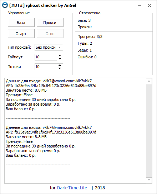This screenshot has height=194, width=157.
Task: Increase the Таймаут value with up arrow
Action: coord(60,55)
